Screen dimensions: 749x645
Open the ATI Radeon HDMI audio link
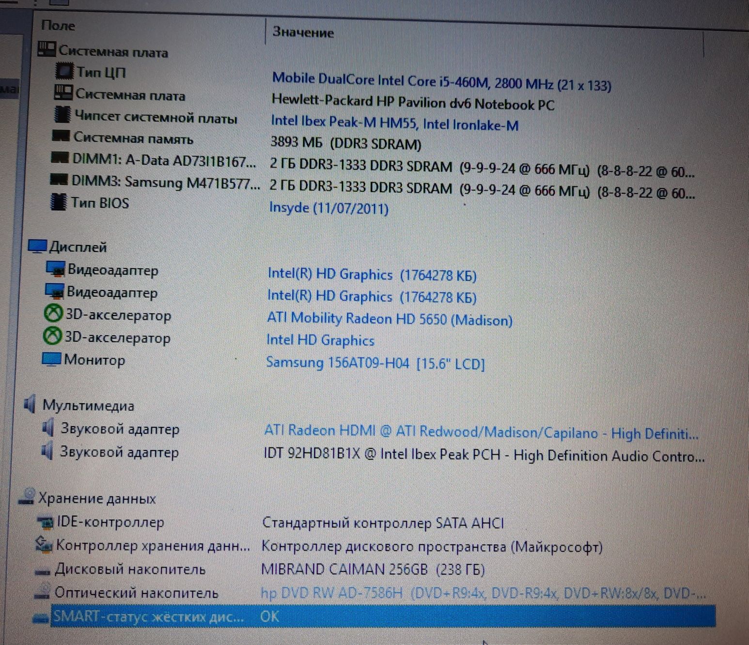coord(482,432)
